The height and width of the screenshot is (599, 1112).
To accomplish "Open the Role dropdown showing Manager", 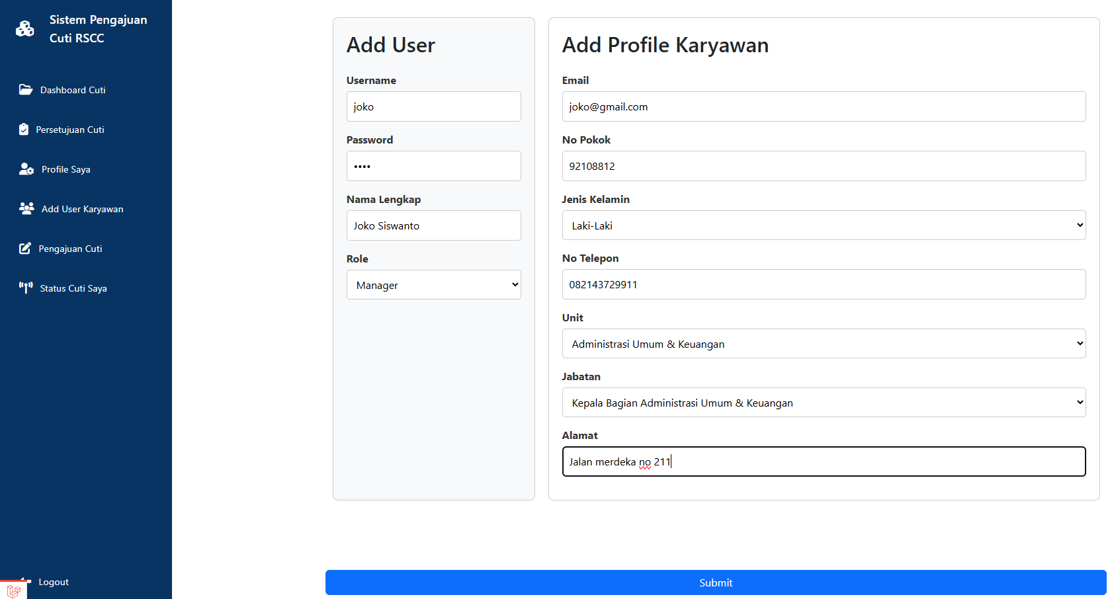I will [x=433, y=285].
